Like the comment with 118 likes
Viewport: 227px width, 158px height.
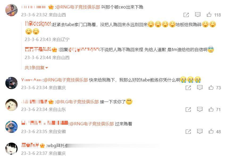[x=209, y=15]
